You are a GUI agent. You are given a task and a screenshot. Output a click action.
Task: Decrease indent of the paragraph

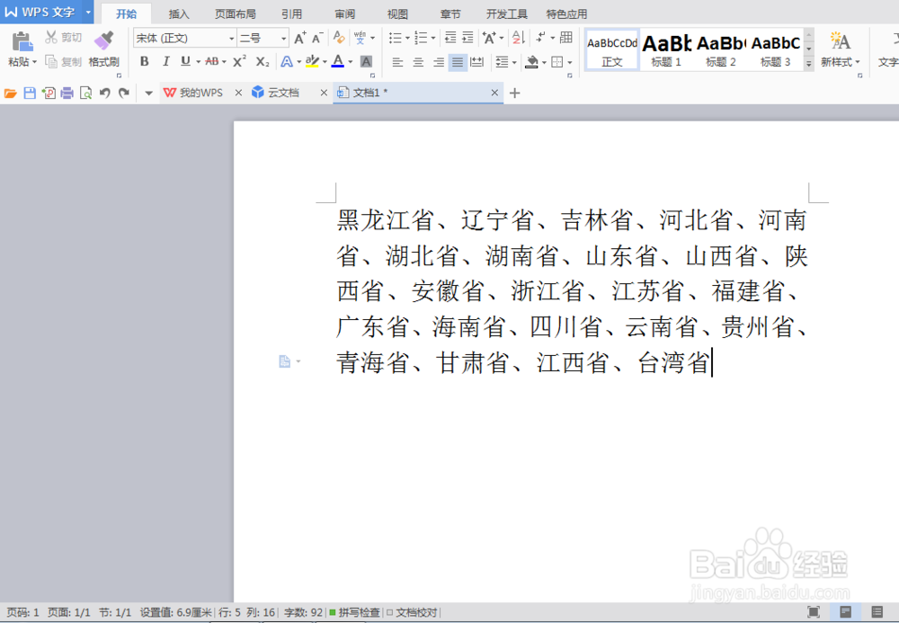[450, 38]
